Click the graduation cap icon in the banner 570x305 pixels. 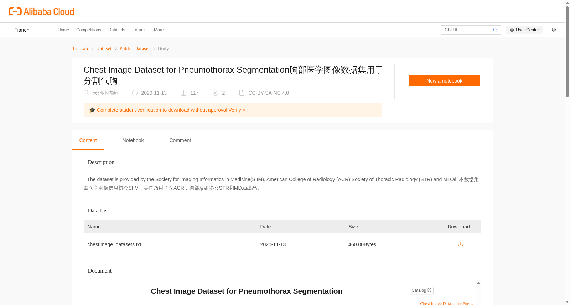click(92, 110)
